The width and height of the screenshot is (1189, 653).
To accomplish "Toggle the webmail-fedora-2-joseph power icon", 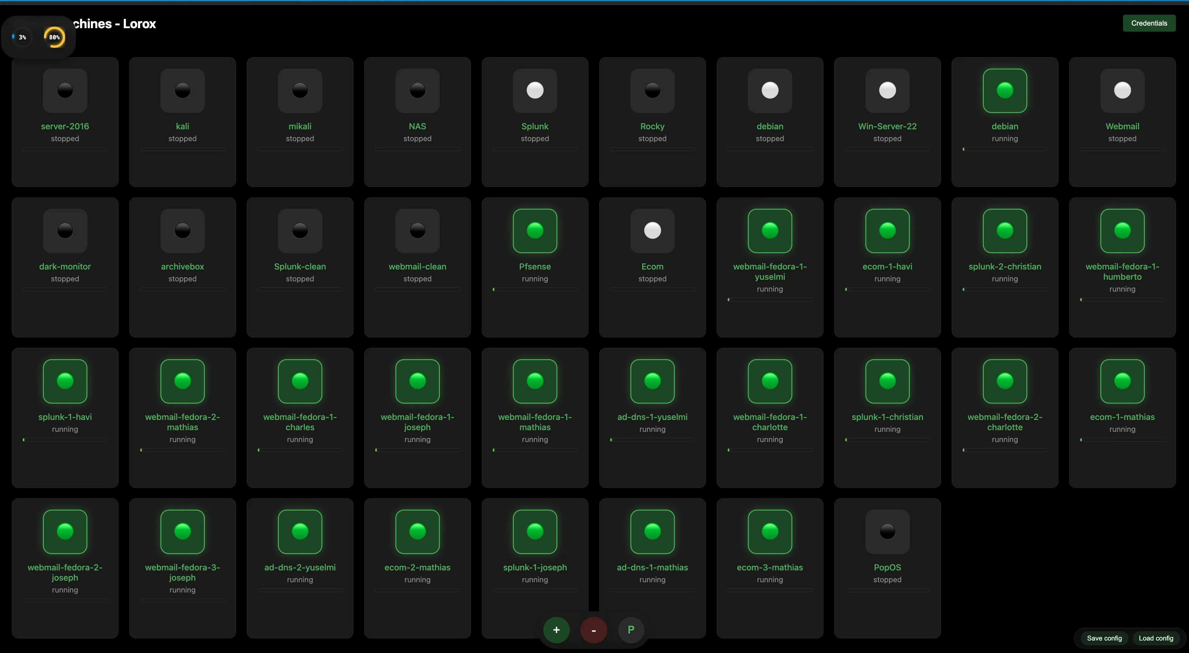I will [x=65, y=532].
